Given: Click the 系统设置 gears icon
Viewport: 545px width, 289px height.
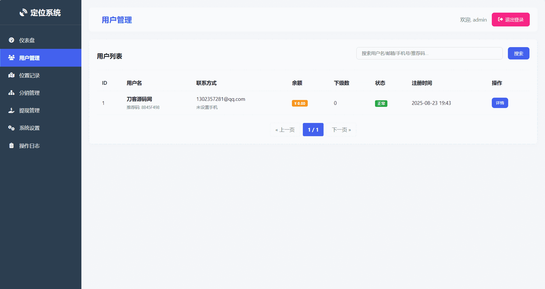Looking at the screenshot, I should [x=12, y=128].
